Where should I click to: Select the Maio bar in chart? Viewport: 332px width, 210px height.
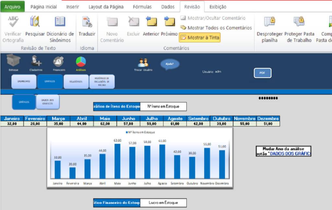click(x=117, y=161)
